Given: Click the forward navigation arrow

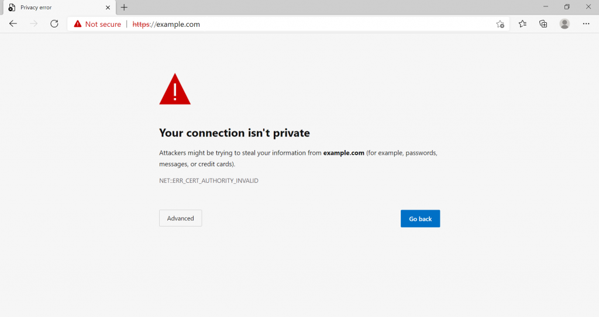Looking at the screenshot, I should (x=34, y=24).
